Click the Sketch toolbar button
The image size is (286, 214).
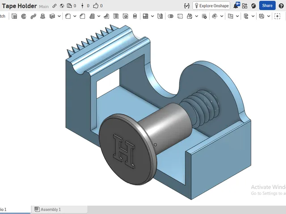(x=3, y=16)
